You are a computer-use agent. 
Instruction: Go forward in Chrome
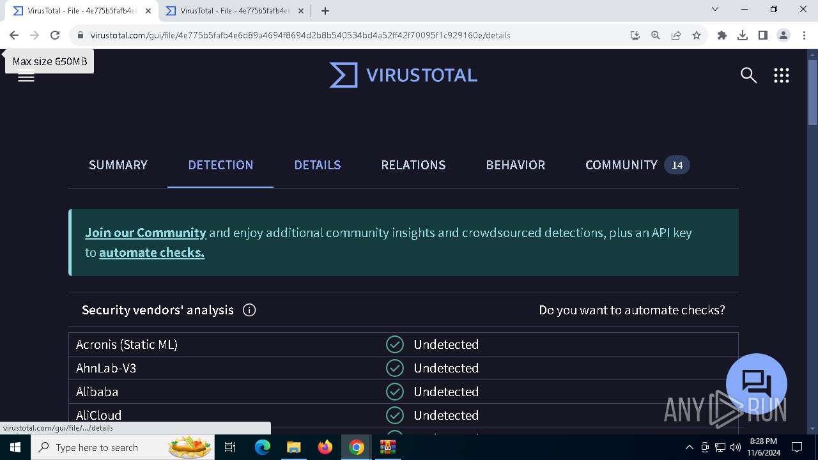[x=35, y=35]
